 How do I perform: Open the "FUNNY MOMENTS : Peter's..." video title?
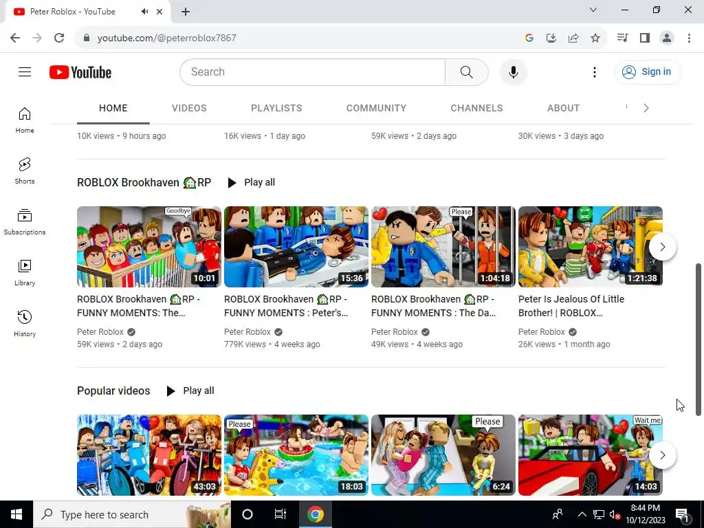(x=286, y=306)
